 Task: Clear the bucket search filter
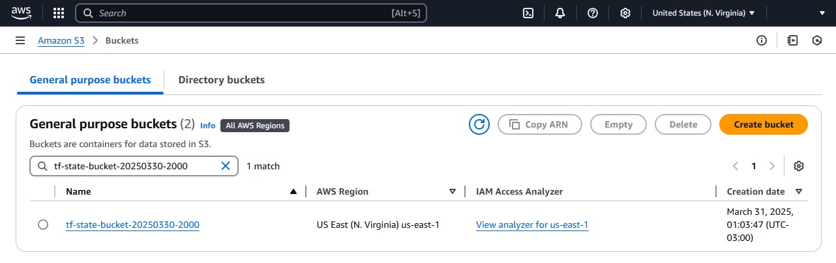pos(226,166)
